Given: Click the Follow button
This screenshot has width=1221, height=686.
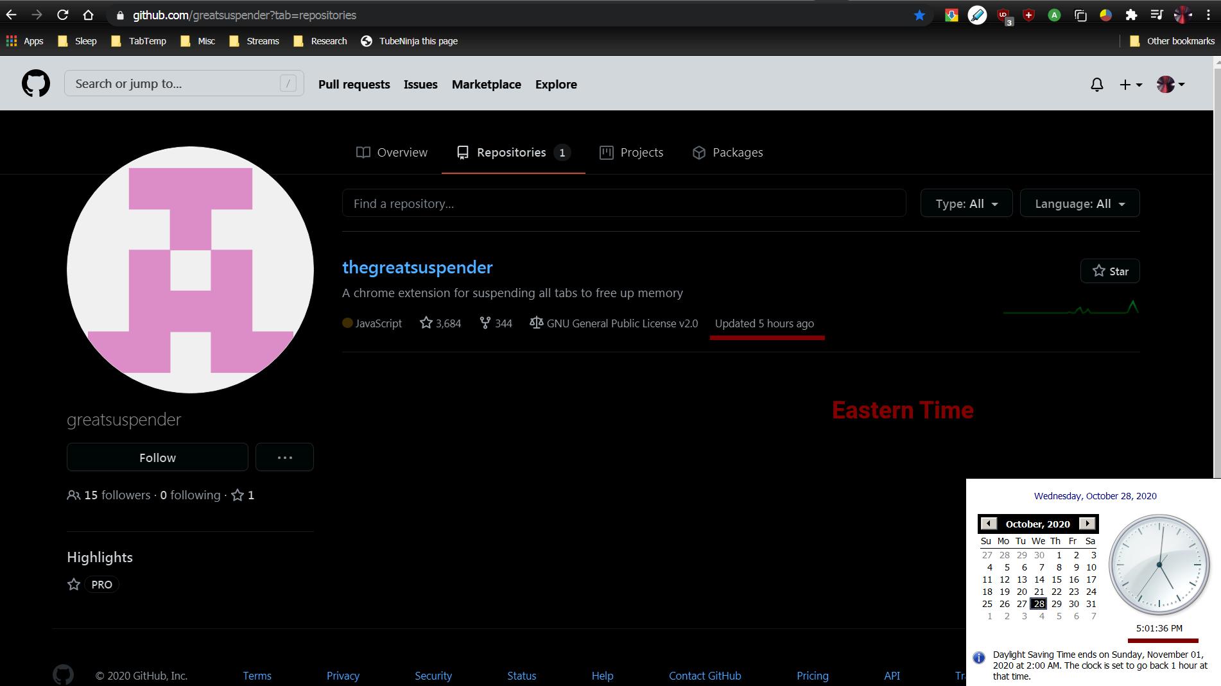Looking at the screenshot, I should click(157, 457).
